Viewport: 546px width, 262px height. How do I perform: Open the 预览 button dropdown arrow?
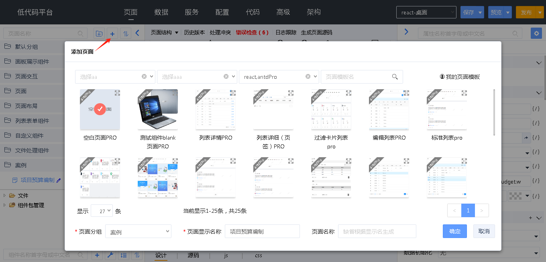click(508, 12)
